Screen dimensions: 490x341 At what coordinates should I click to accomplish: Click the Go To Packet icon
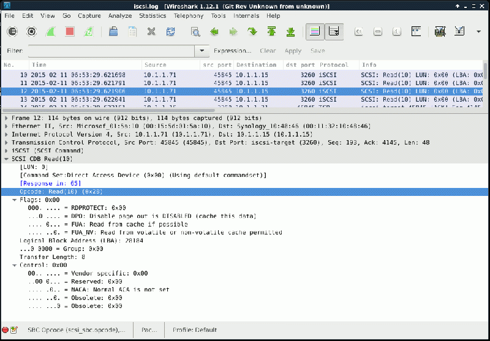(252, 32)
